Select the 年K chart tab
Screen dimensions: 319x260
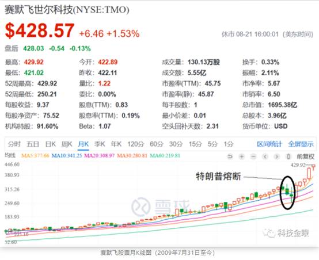click(x=116, y=144)
